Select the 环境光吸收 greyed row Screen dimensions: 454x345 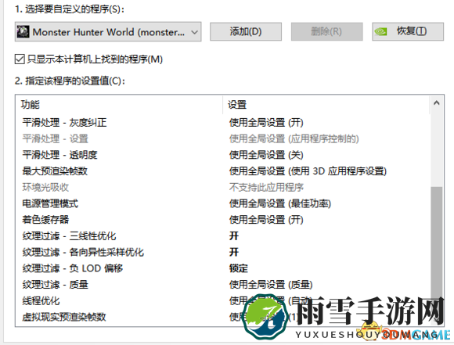click(223, 187)
